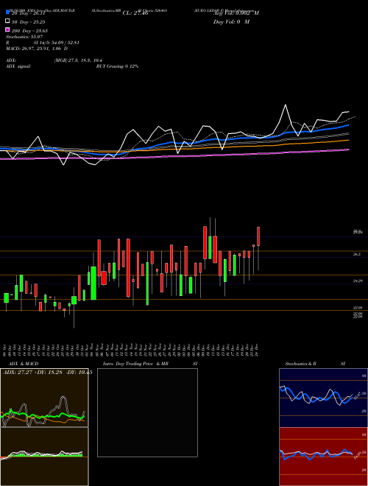
Task: Click the 'ADX: 27.27 +DY: 18.28' header
Action: click(x=33, y=373)
